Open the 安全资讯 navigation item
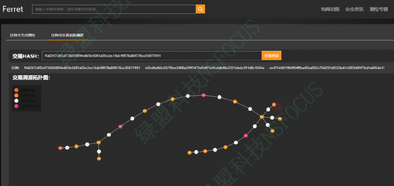The image size is (394, 186). coord(354,9)
